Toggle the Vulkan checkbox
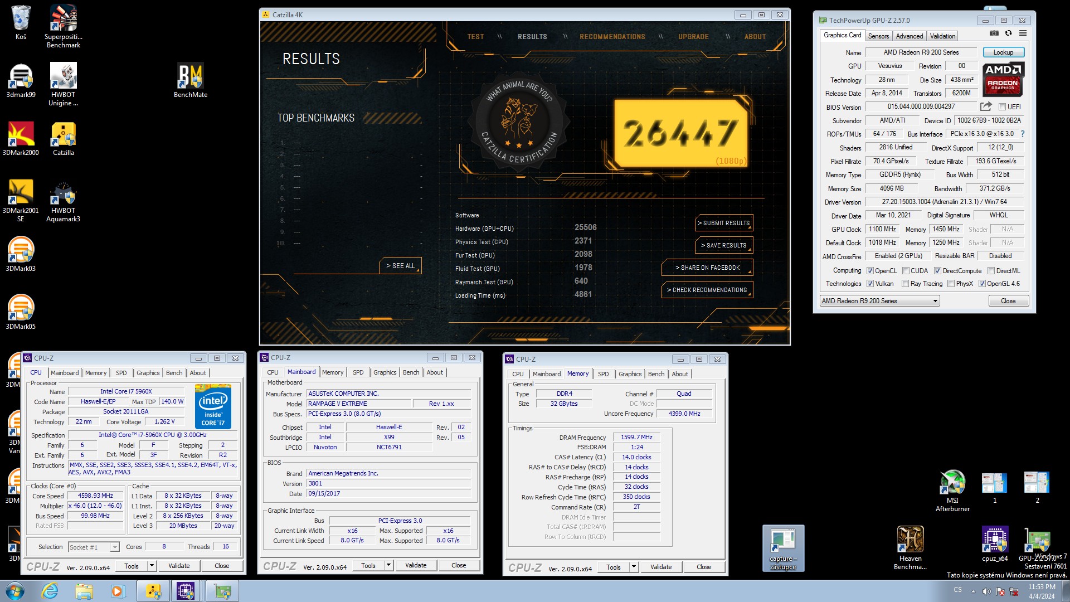The image size is (1070, 602). click(x=870, y=284)
